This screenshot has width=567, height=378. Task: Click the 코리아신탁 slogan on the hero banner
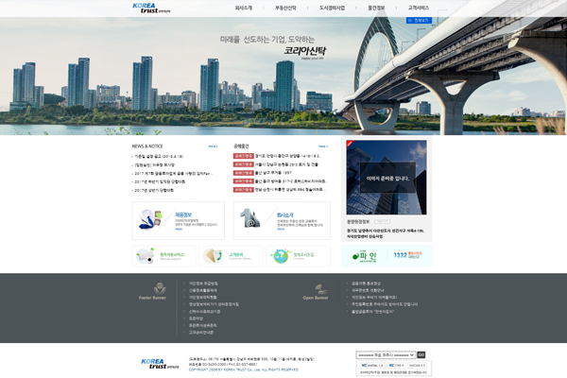pyautogui.click(x=305, y=50)
